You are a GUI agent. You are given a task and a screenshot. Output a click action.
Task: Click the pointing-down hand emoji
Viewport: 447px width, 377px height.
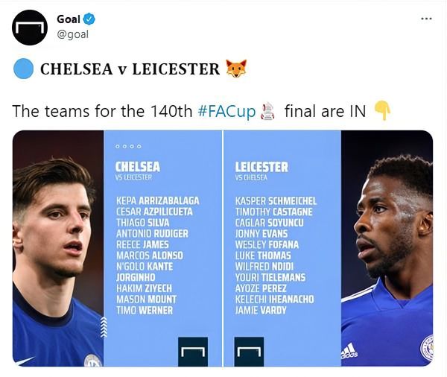coord(381,111)
